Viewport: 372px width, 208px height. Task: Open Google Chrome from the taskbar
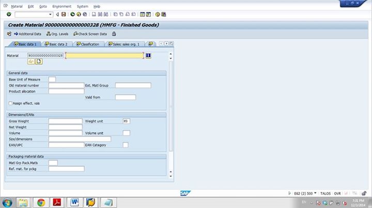[41, 202]
